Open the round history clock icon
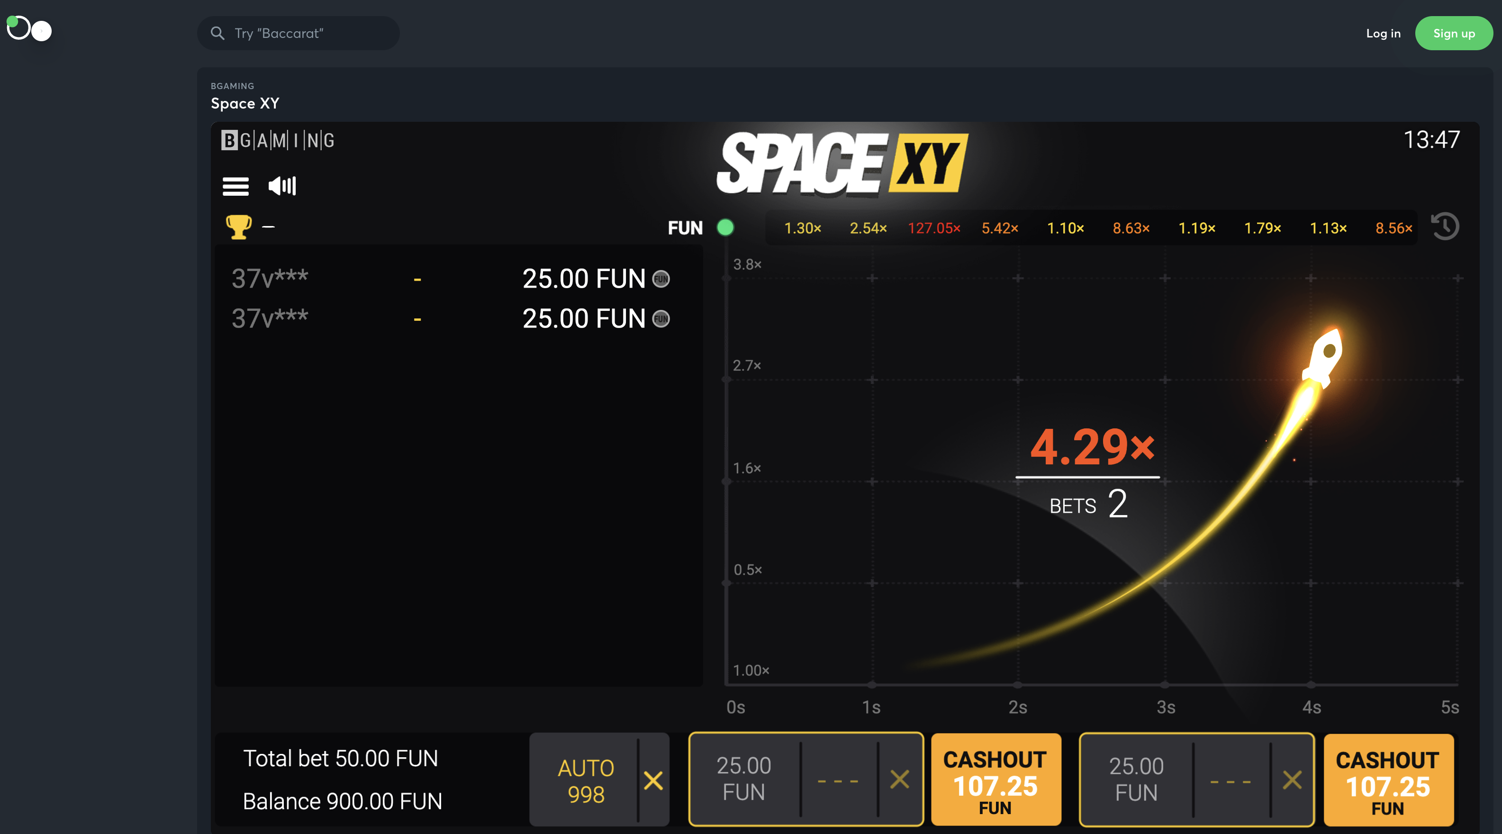The image size is (1502, 834). point(1445,227)
